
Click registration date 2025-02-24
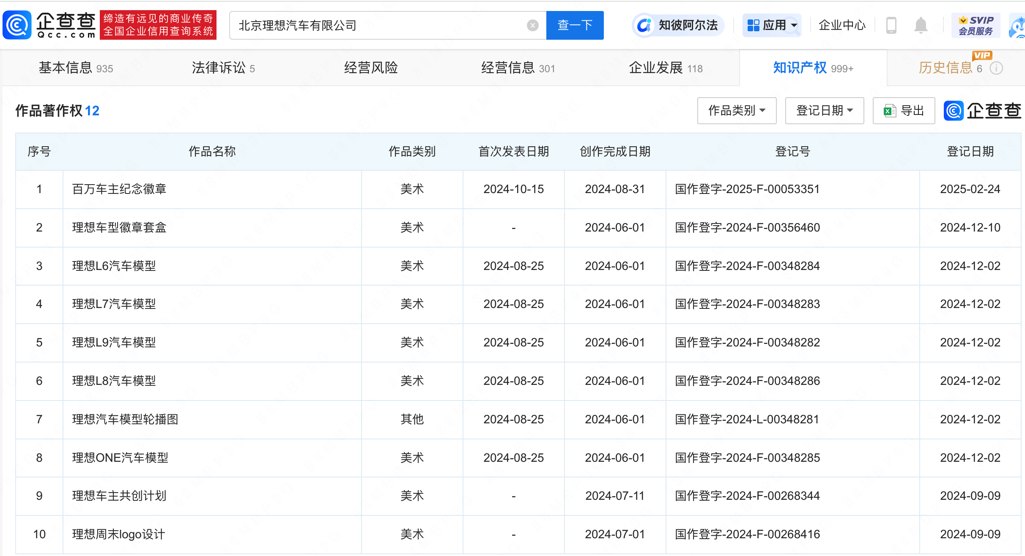[970, 189]
